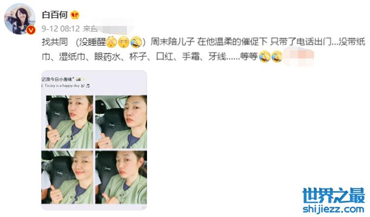This screenshot has height=217, width=370.
Task: Click the orange verified V badge
Action: pyautogui.click(x=31, y=30)
